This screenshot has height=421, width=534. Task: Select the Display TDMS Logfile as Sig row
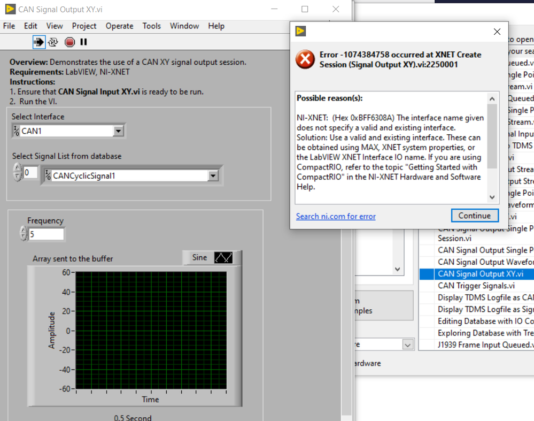(477, 309)
